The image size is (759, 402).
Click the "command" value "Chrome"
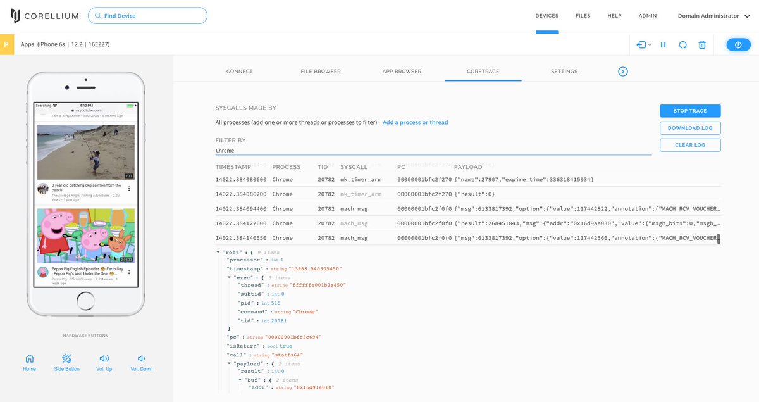click(x=305, y=312)
